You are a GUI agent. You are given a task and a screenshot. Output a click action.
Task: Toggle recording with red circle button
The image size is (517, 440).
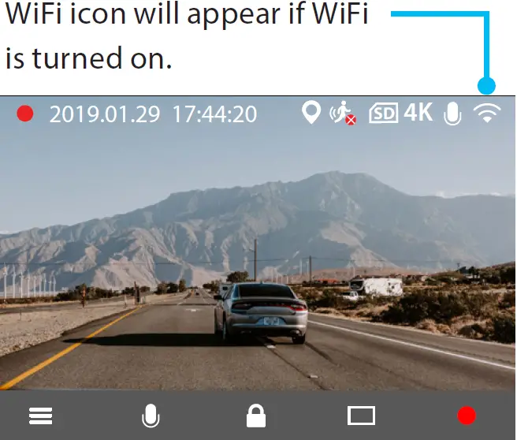(467, 416)
